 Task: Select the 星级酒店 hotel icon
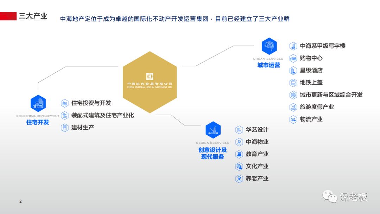tap(293, 70)
